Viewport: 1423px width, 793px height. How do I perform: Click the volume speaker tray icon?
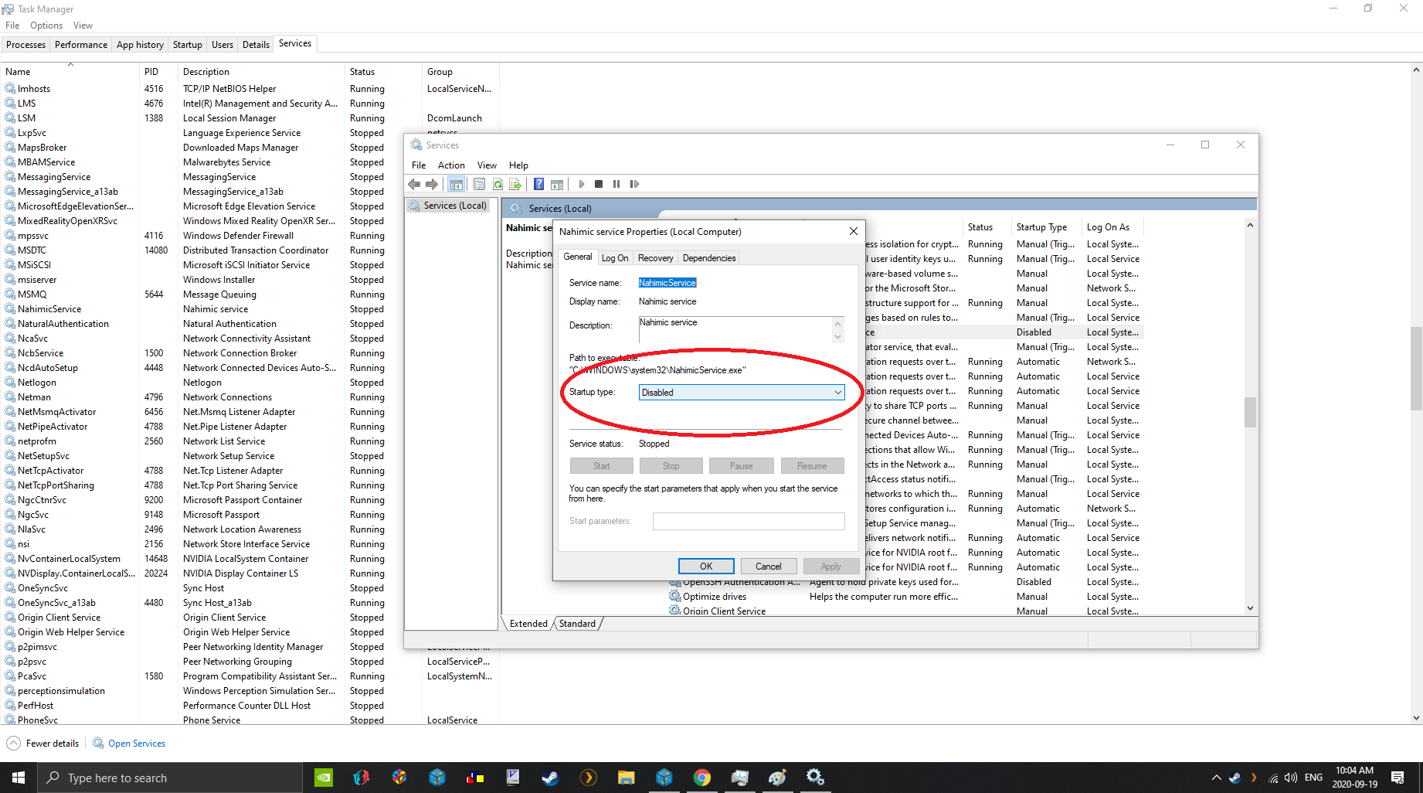pos(1290,778)
